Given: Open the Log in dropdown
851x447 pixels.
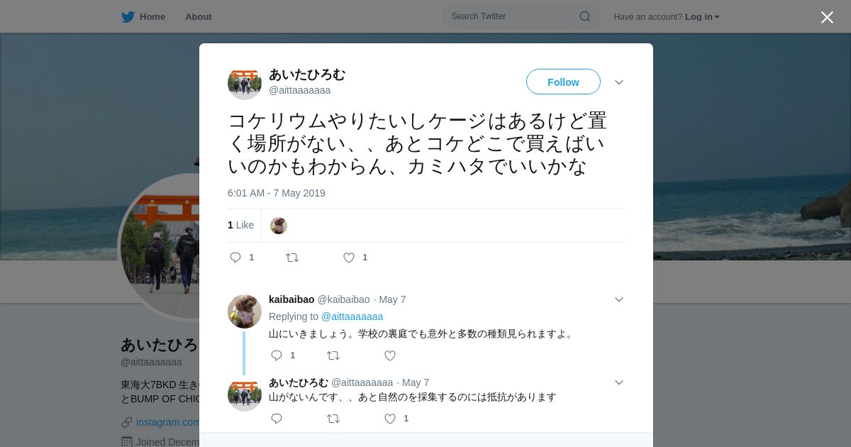Looking at the screenshot, I should tap(702, 16).
